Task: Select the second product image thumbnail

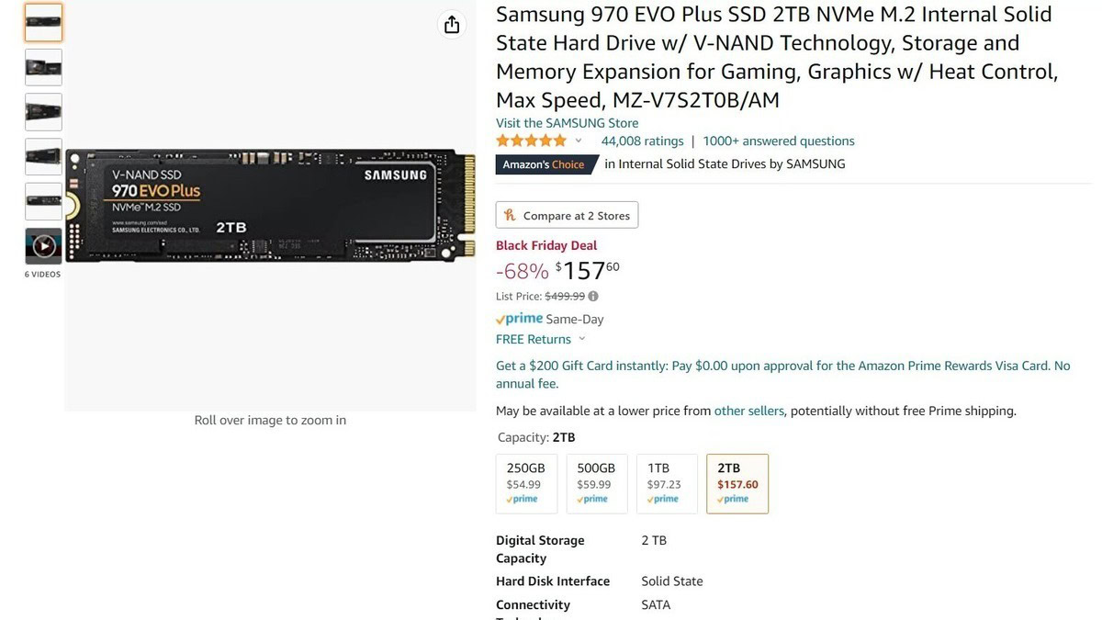Action: pos(43,67)
